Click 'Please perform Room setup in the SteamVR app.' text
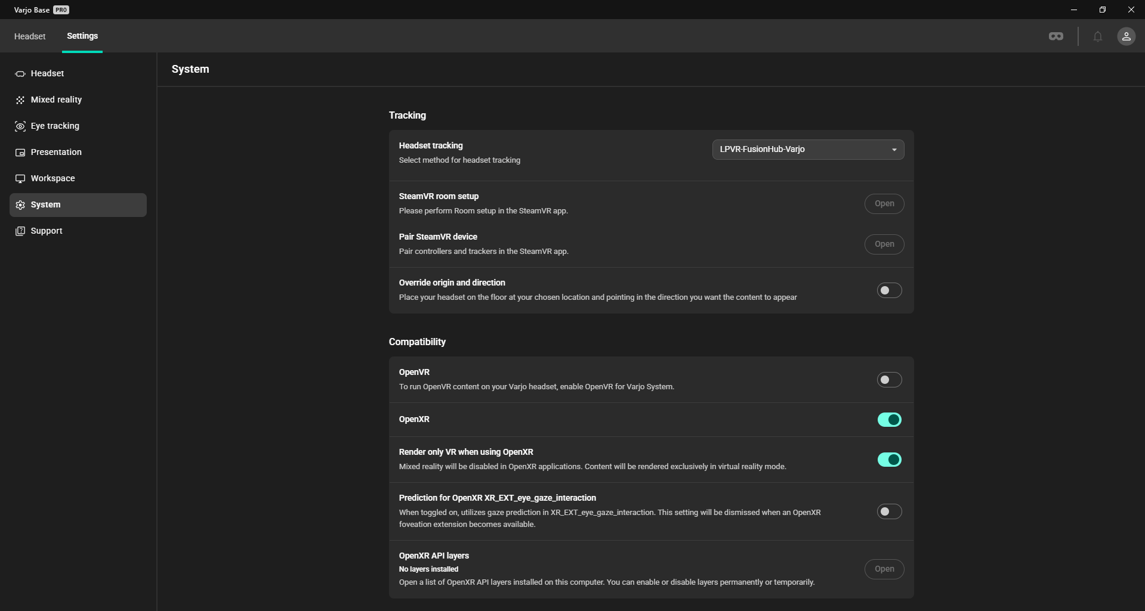Screen dimensions: 1145x611 tap(483, 211)
